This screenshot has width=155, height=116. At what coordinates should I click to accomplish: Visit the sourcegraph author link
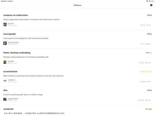[13, 42]
